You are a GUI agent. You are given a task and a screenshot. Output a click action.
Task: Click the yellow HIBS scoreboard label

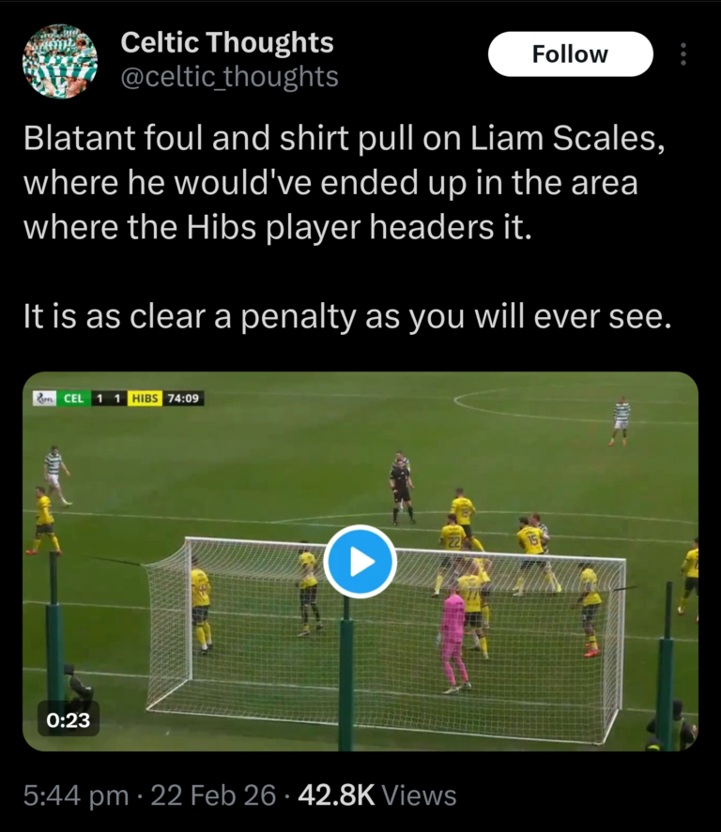[x=145, y=398]
